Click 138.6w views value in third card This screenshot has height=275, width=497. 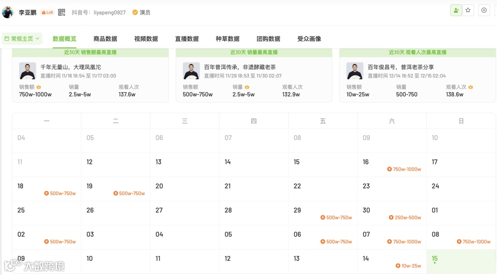click(x=455, y=95)
